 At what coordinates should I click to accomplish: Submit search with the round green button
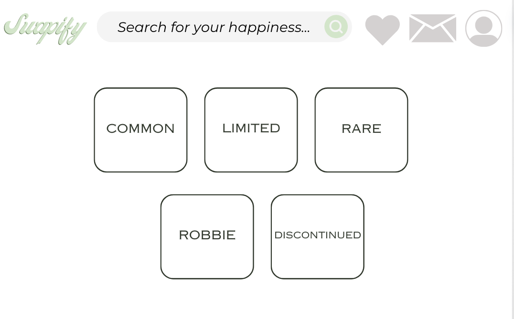(x=336, y=27)
